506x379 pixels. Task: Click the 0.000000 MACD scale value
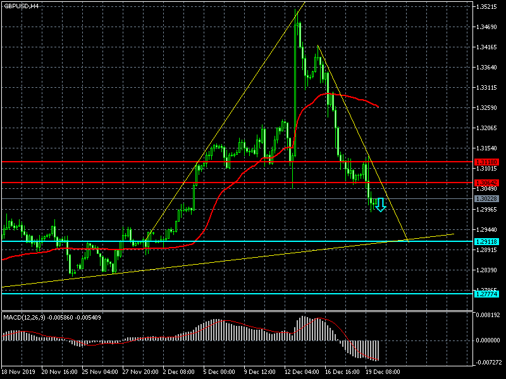[x=488, y=340]
